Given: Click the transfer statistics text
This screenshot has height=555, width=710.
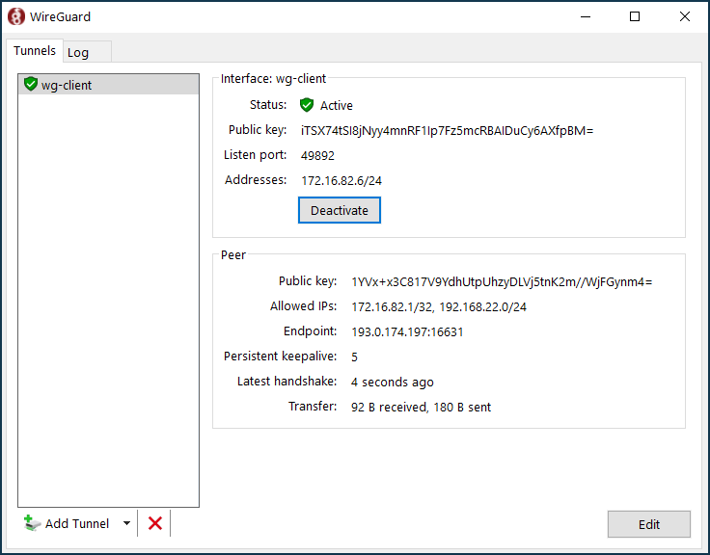Looking at the screenshot, I should (x=421, y=407).
